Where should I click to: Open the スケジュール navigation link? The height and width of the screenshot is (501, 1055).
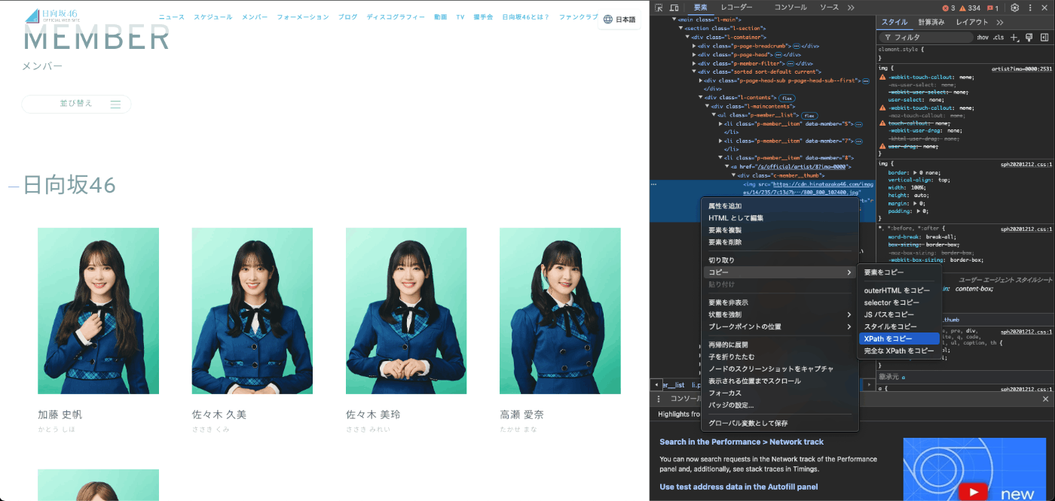[213, 17]
